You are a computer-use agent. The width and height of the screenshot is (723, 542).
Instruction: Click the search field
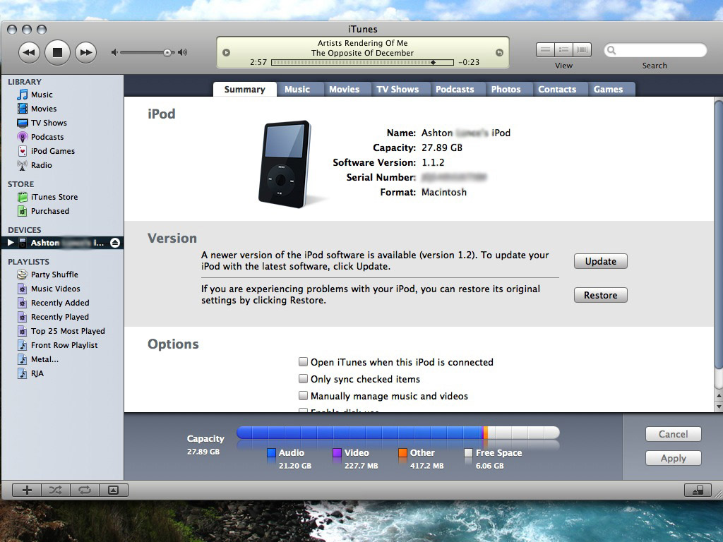pos(655,50)
